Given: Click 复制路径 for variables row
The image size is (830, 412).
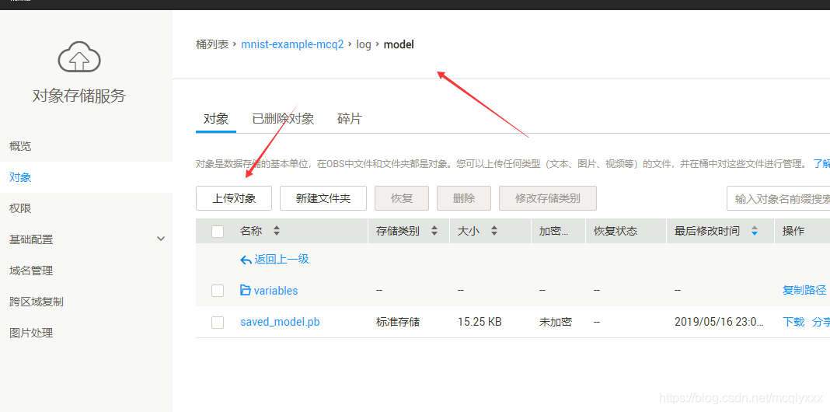Looking at the screenshot, I should pos(804,290).
